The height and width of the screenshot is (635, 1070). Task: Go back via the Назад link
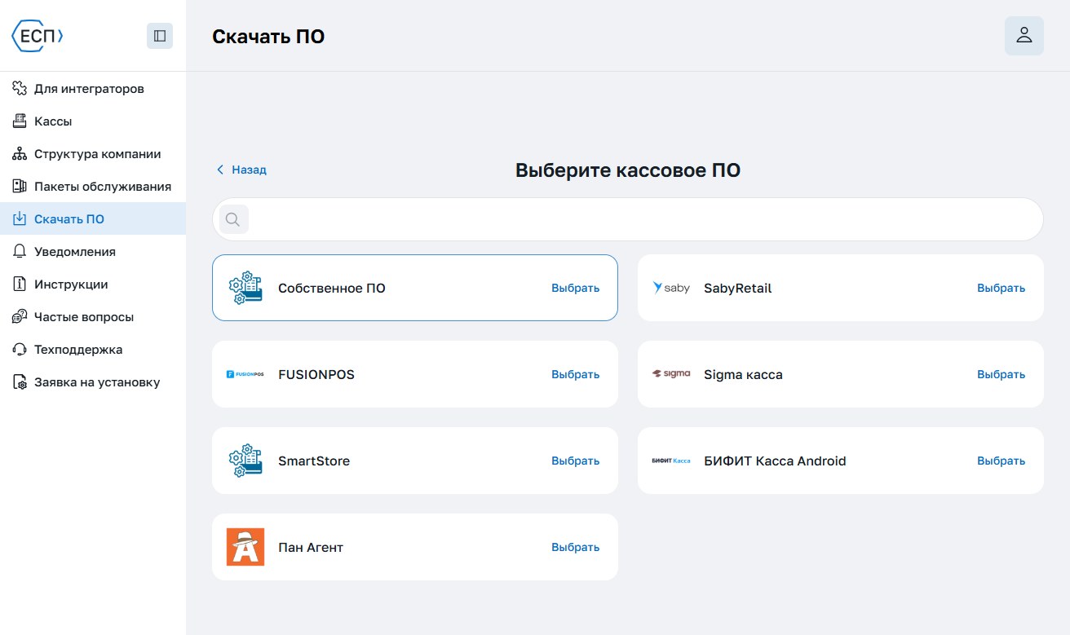(x=241, y=170)
